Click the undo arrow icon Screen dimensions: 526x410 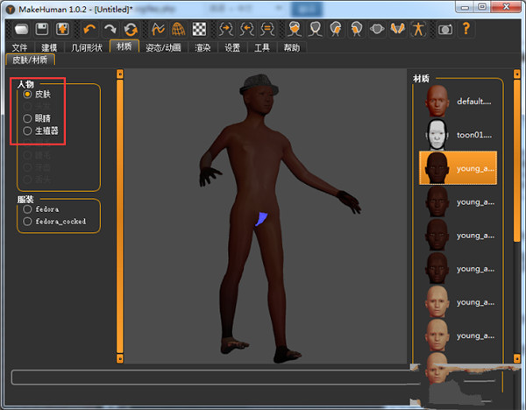[x=90, y=29]
